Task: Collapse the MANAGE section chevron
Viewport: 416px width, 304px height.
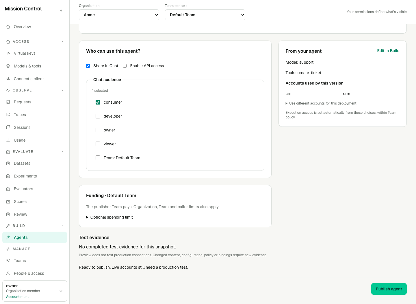Action: tap(62, 249)
